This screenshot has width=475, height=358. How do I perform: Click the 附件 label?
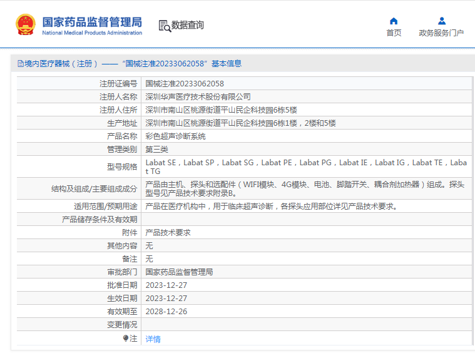(130, 233)
